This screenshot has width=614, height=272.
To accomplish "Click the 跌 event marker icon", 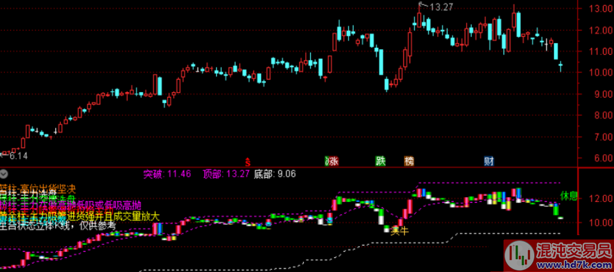I will pos(381,162).
